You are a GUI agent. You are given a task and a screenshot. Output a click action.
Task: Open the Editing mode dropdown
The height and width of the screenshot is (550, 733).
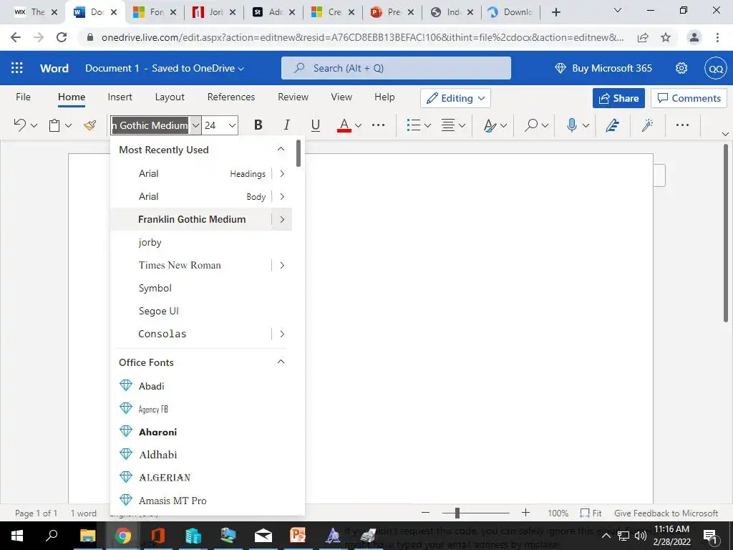tap(455, 98)
